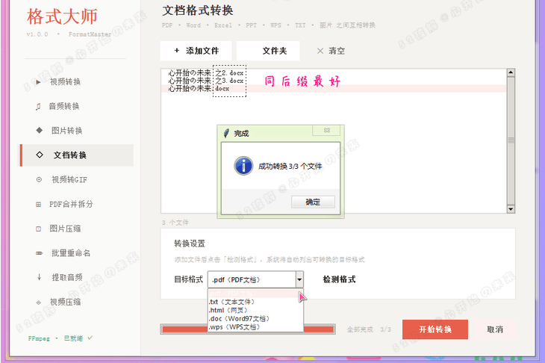Screen dimensions: 545x363
Task: Choose .txt（文本文件） from the dropdown
Action: click(x=254, y=302)
